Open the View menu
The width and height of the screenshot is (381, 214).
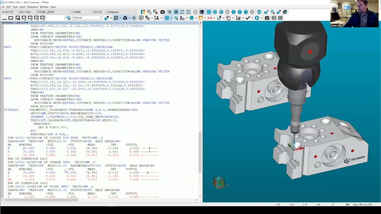(15, 7)
